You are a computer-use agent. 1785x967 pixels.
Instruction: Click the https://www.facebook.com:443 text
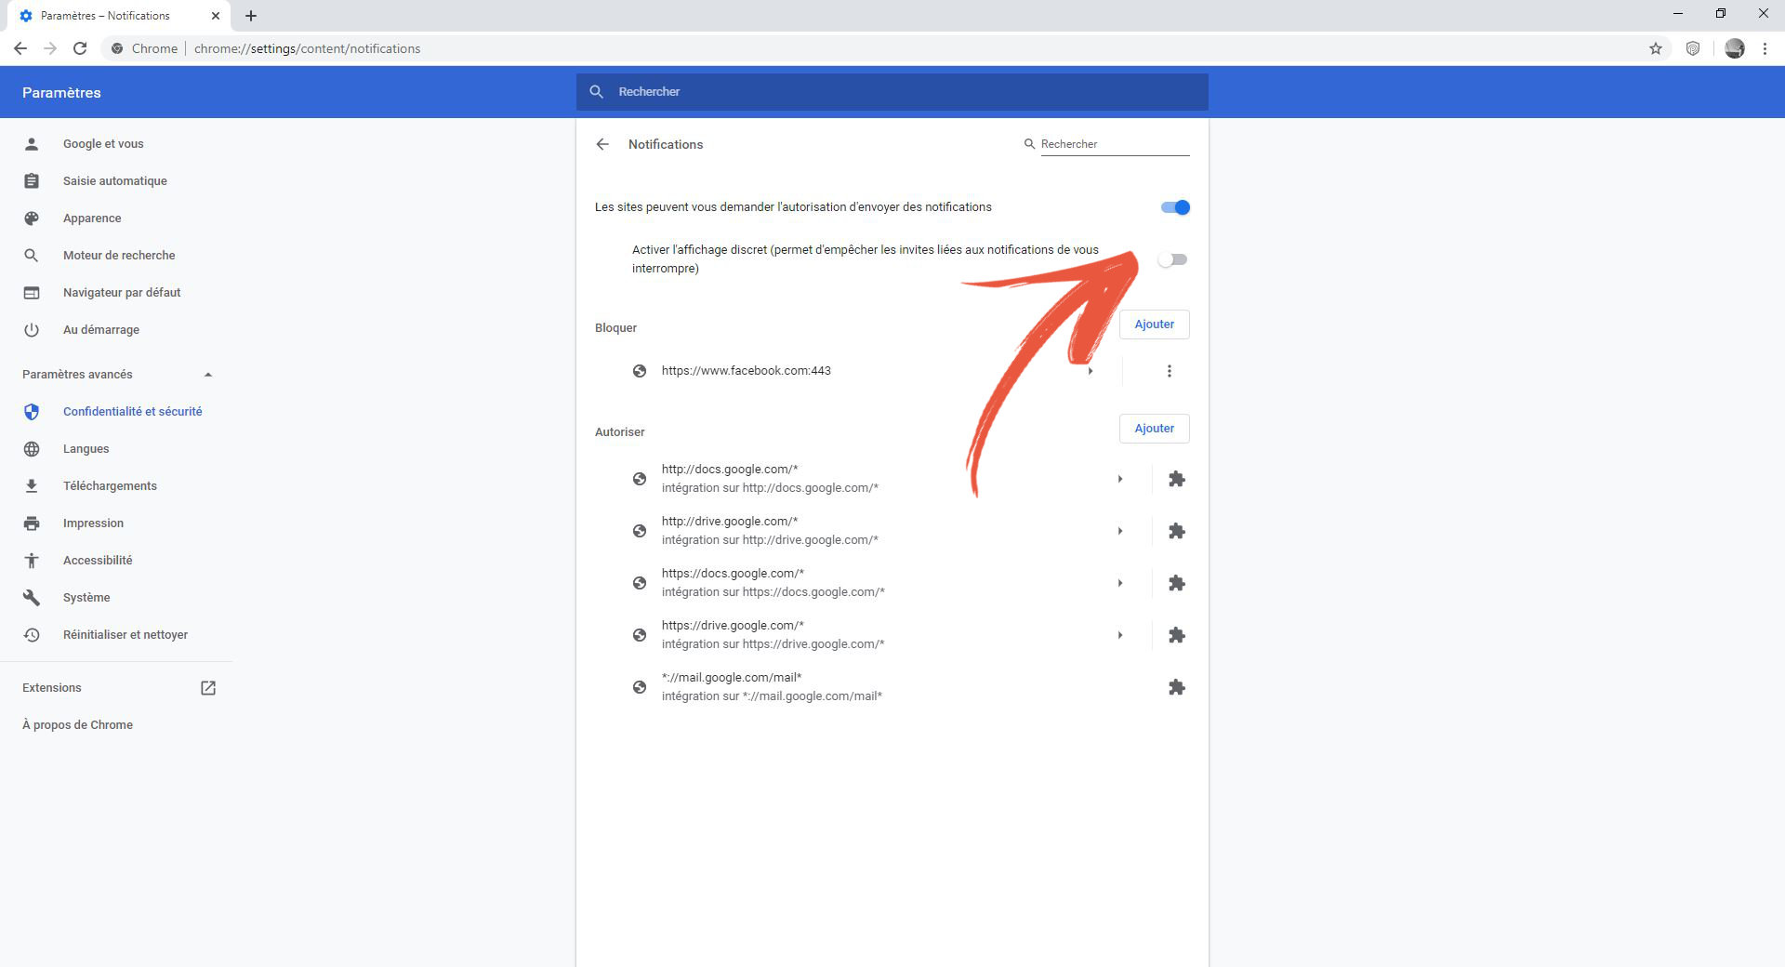(747, 371)
